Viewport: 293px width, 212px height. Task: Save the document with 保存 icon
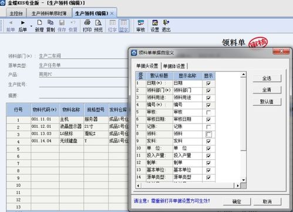pyautogui.click(x=62, y=26)
